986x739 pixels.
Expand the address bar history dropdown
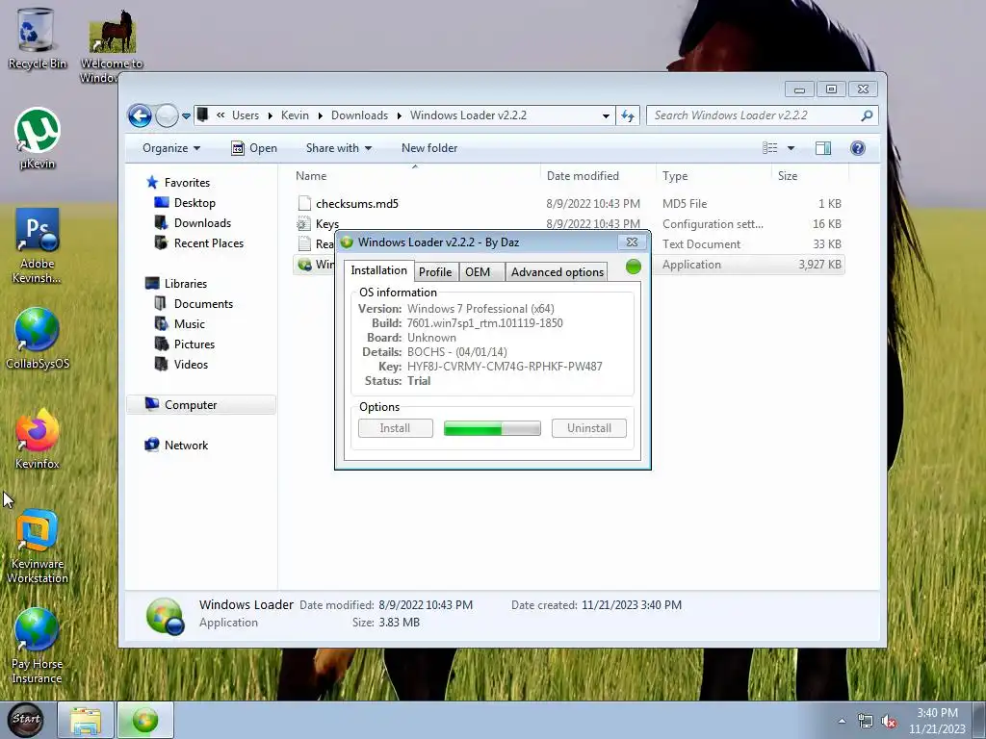pyautogui.click(x=606, y=115)
